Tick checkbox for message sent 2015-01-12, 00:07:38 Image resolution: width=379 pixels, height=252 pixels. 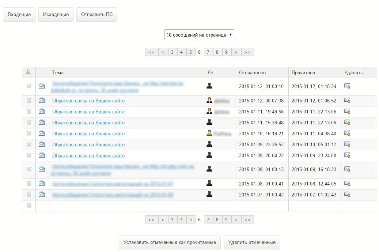point(29,100)
